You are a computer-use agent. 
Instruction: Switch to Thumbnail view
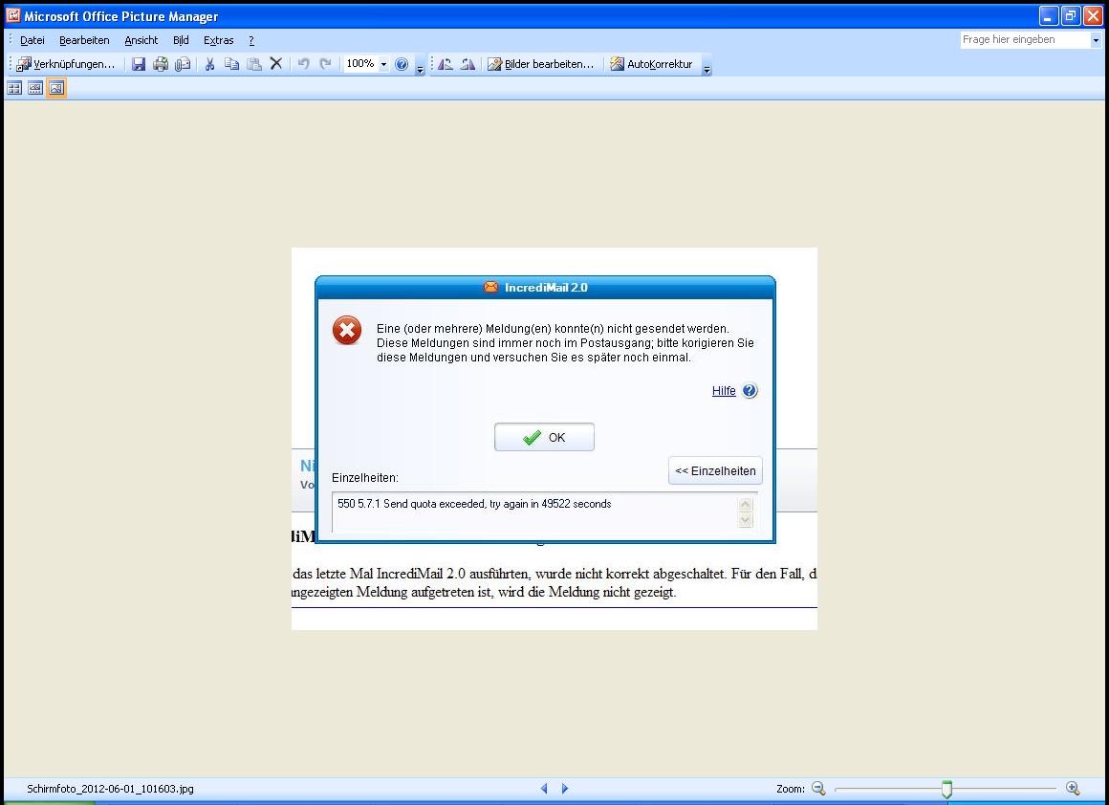14,88
